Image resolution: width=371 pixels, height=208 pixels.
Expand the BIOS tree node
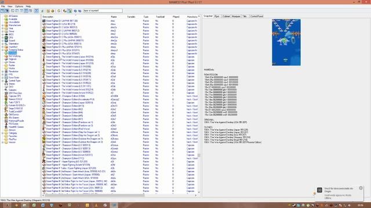pyautogui.click(x=2, y=35)
